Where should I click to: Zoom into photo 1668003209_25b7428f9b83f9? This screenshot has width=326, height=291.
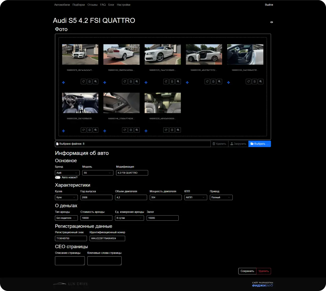click(96, 130)
